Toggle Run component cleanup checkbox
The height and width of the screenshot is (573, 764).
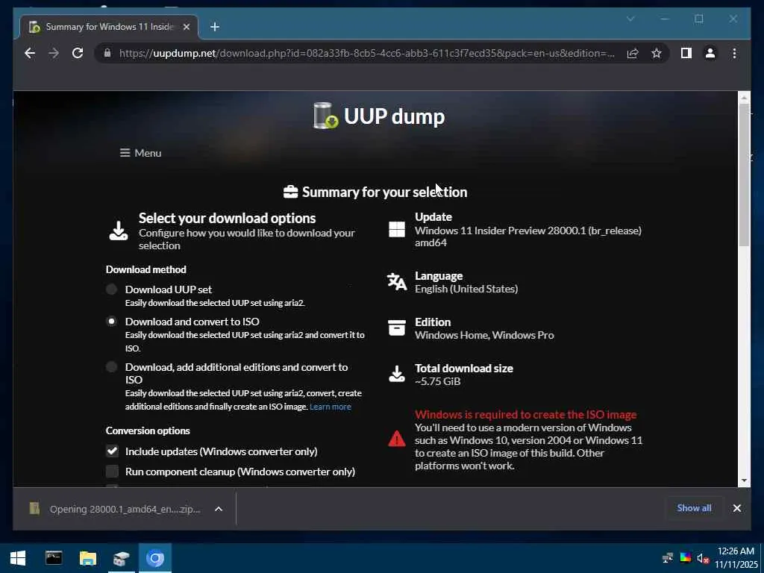[112, 472]
